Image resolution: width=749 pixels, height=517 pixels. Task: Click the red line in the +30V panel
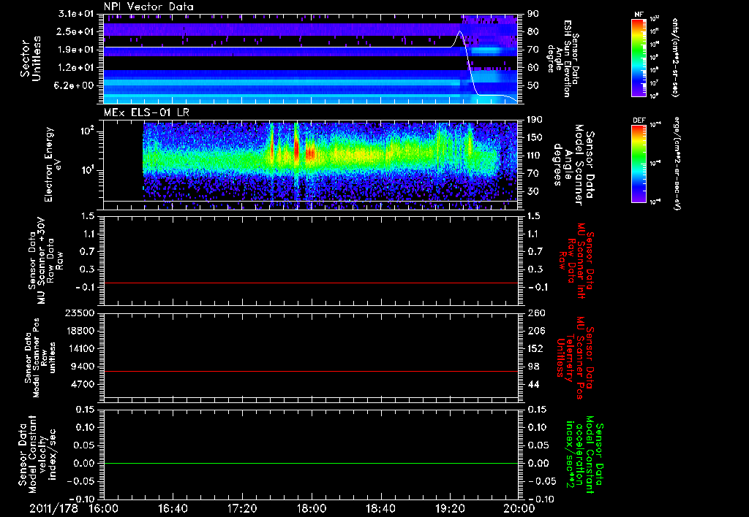coord(311,283)
